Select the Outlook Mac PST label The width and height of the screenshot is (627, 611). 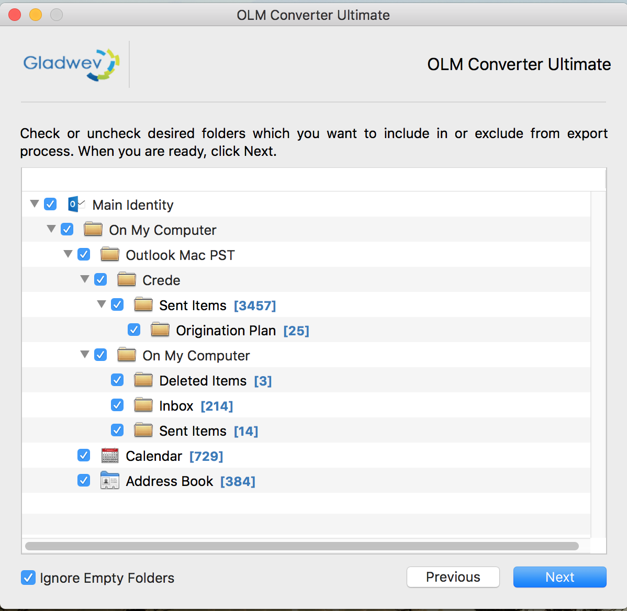[x=181, y=255]
